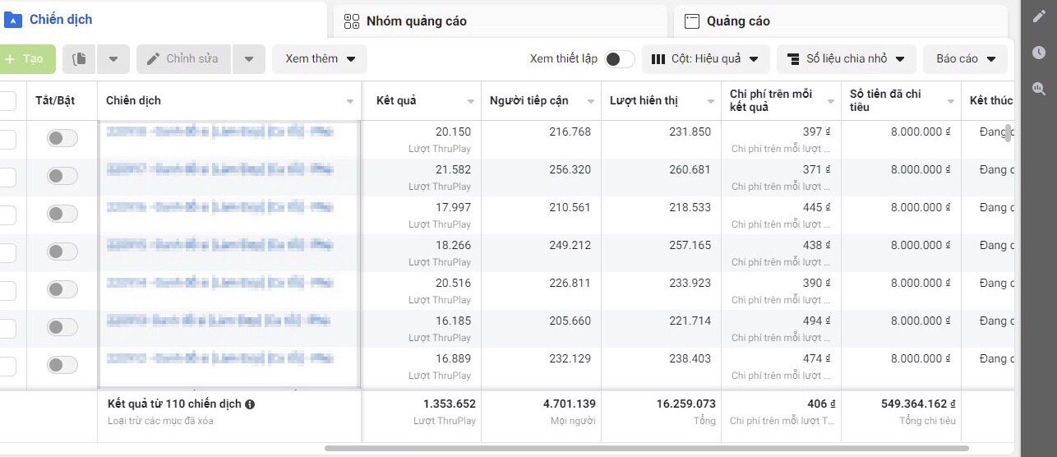Screen dimensions: 1057x457
Task: Select the checkbox in the table header
Action: (x=7, y=100)
